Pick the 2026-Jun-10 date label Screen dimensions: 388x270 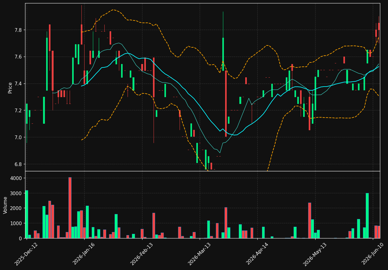(x=373, y=254)
